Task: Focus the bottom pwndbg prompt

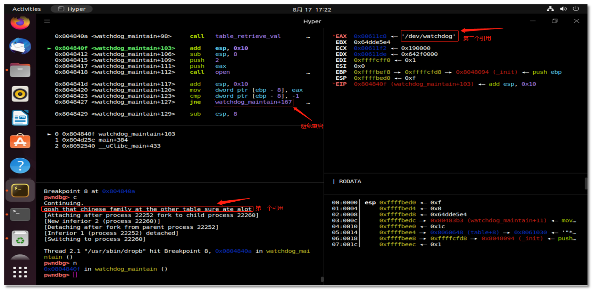Action: [75, 275]
